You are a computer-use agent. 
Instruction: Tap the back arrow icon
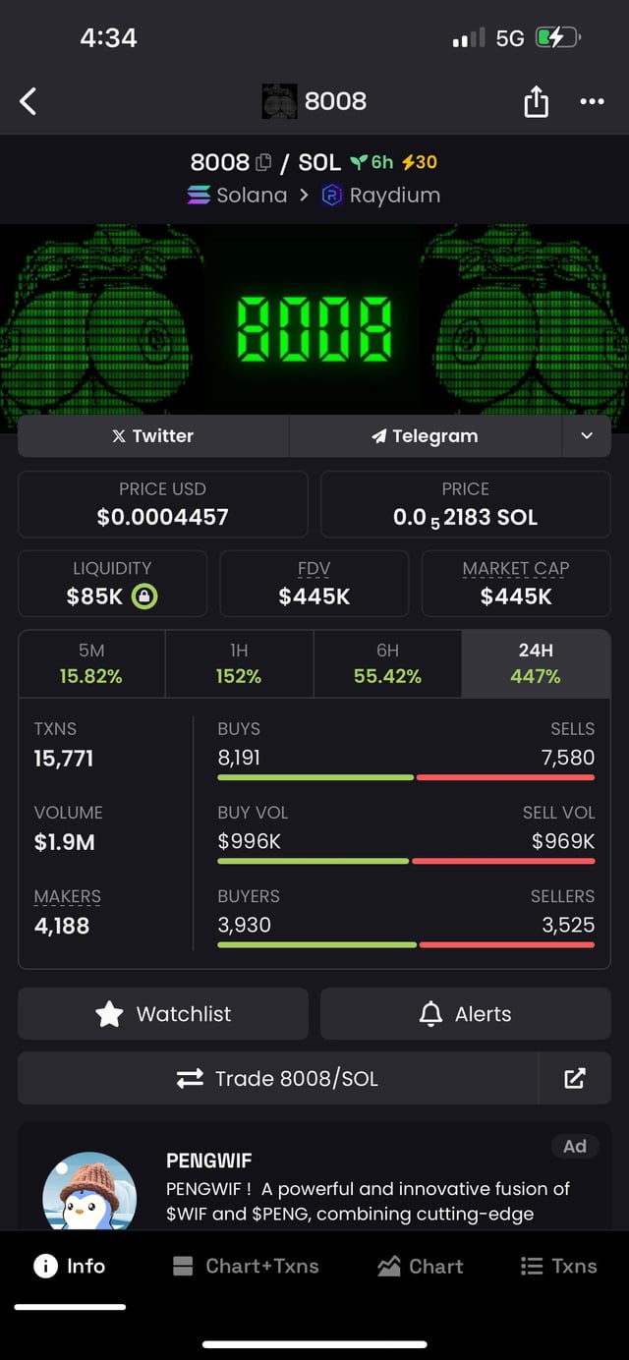pyautogui.click(x=29, y=100)
